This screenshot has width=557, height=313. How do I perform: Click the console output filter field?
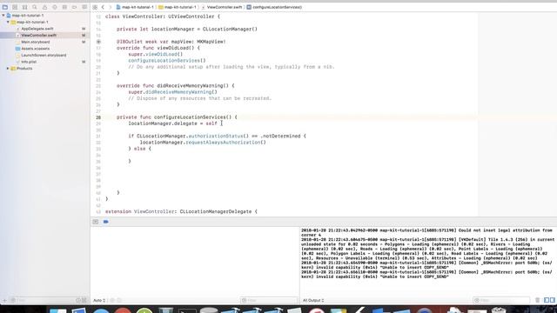pos(501,300)
